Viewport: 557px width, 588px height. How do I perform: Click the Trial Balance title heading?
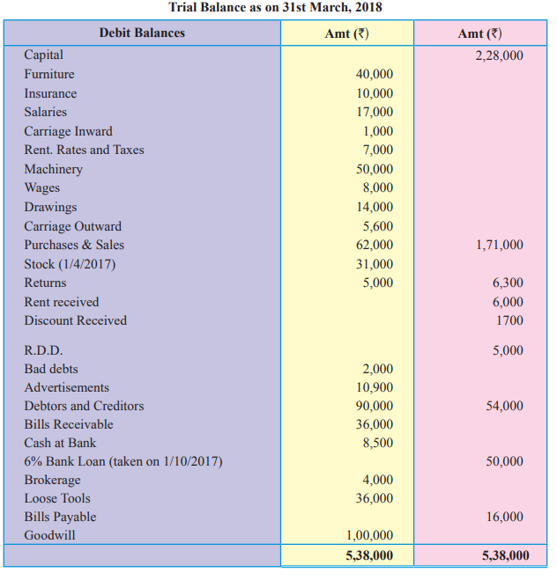tap(275, 7)
